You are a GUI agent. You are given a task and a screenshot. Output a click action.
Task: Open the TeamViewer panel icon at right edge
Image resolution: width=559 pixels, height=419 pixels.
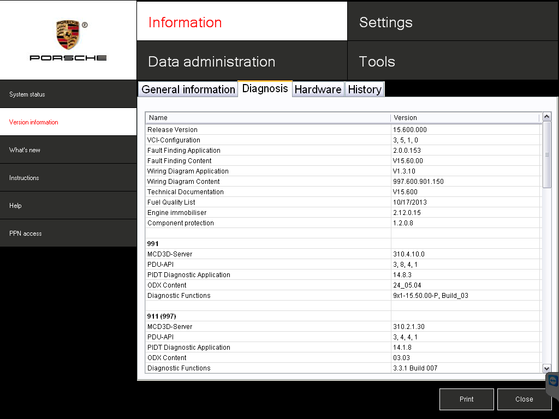tap(553, 381)
